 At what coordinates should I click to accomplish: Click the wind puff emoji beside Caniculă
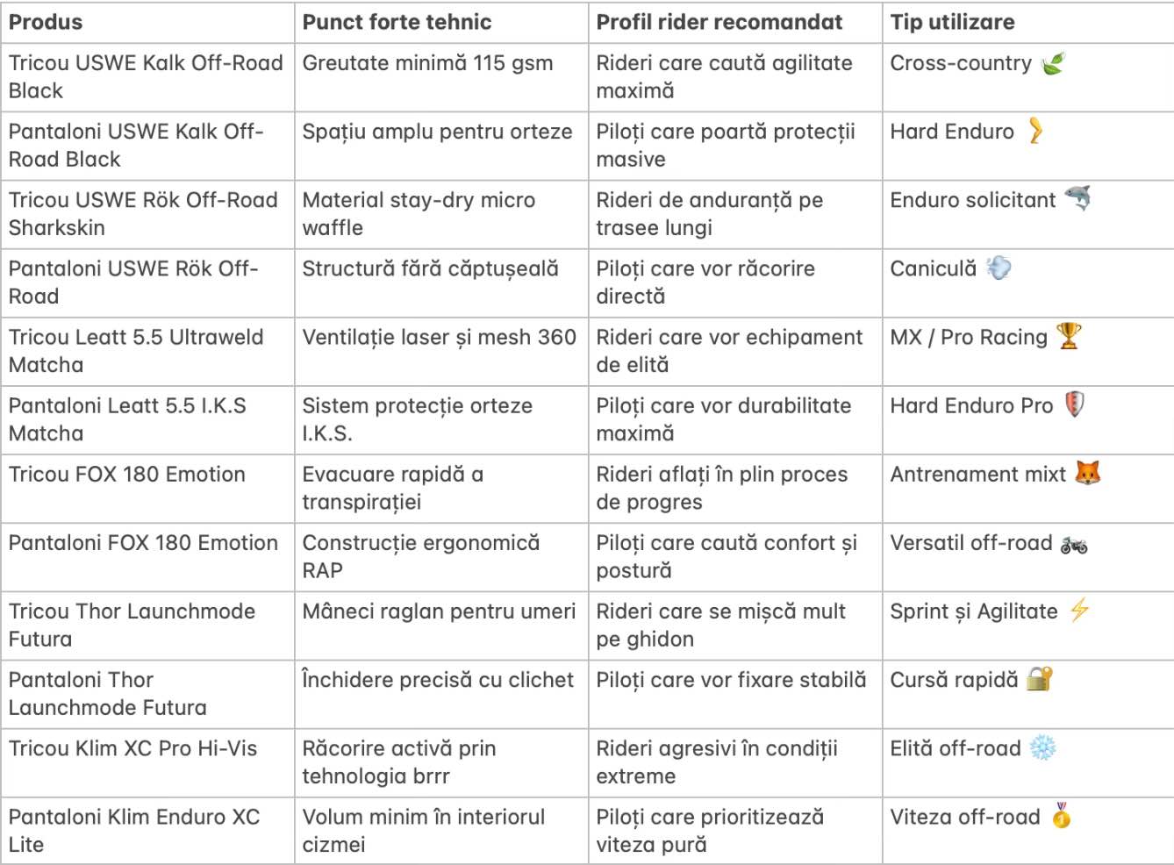pos(999,268)
